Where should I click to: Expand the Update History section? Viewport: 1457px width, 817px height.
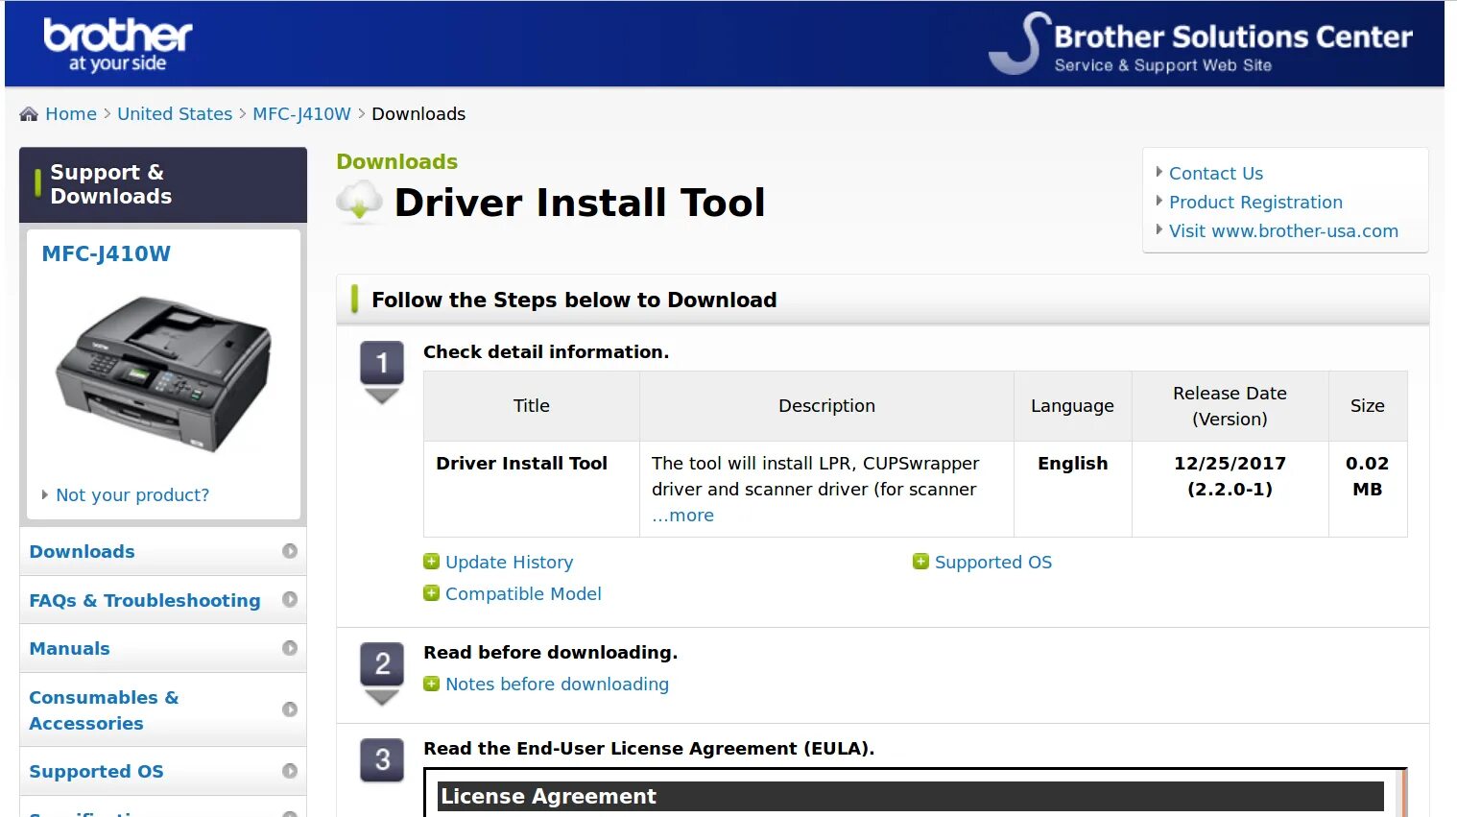coord(509,563)
